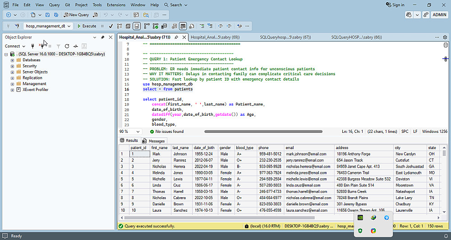This screenshot has height=240, width=451.
Task: Click the Increase Indent toolbar icon
Action: pyautogui.click(x=229, y=26)
